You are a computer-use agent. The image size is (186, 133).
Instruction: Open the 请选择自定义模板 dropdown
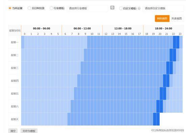pos(163,8)
